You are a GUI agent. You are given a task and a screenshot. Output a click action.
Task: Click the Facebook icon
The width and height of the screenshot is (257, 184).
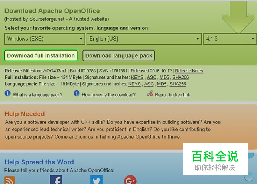tap(56, 180)
